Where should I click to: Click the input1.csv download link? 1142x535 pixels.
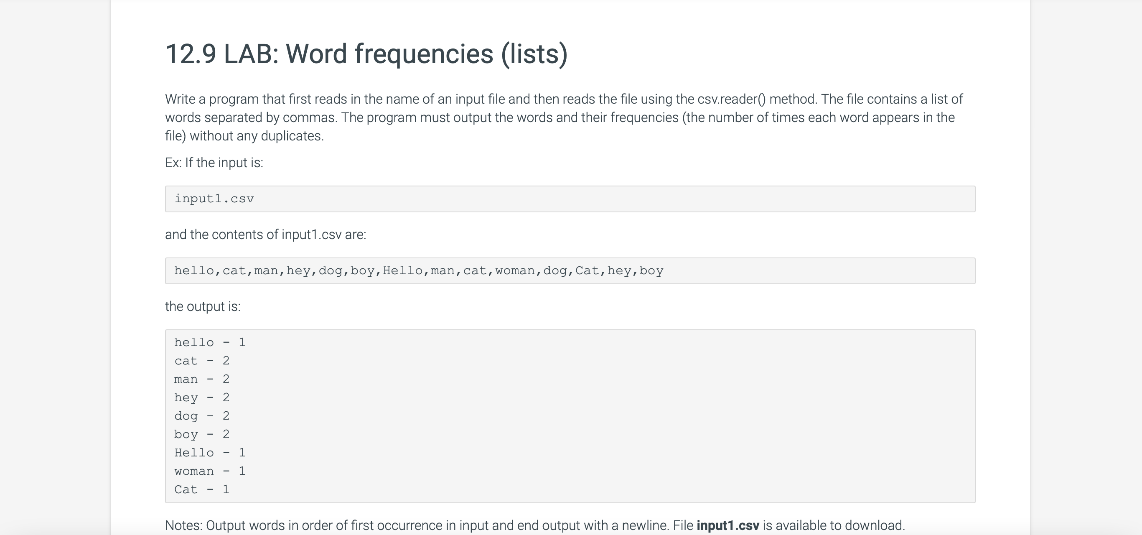coord(727,525)
